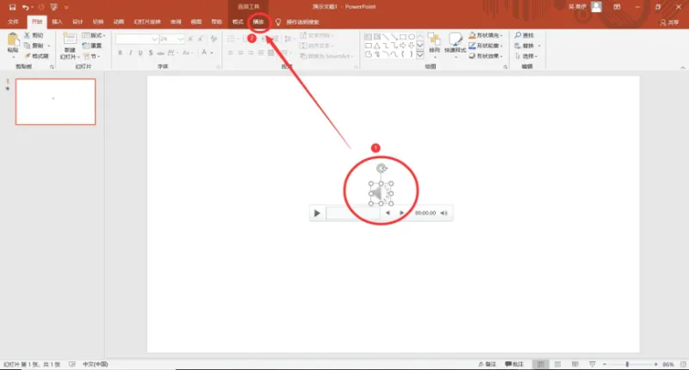Toggle text shadow

tap(150, 52)
